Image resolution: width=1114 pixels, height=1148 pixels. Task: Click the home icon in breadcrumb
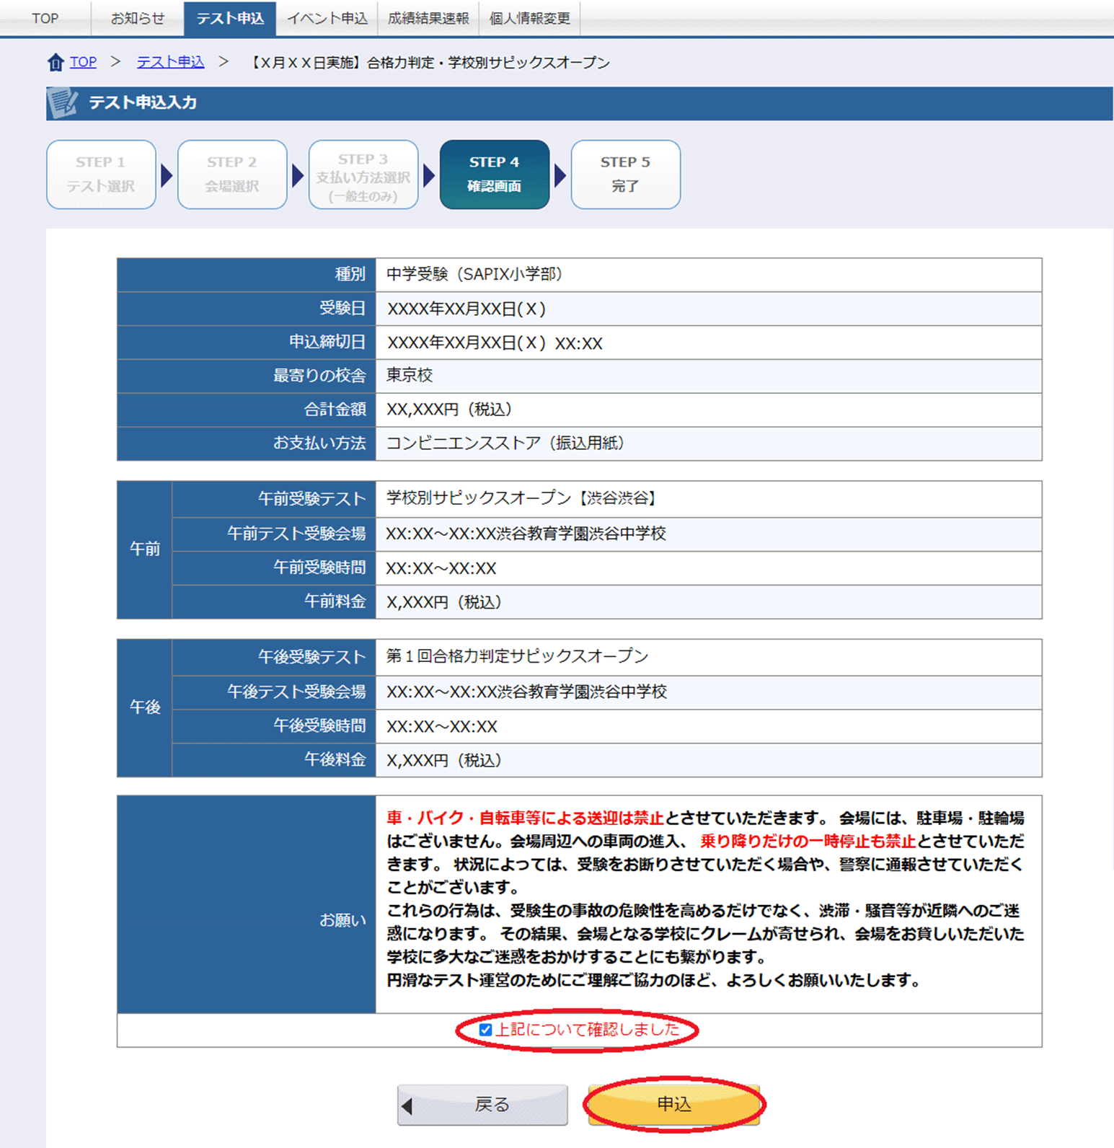point(56,63)
